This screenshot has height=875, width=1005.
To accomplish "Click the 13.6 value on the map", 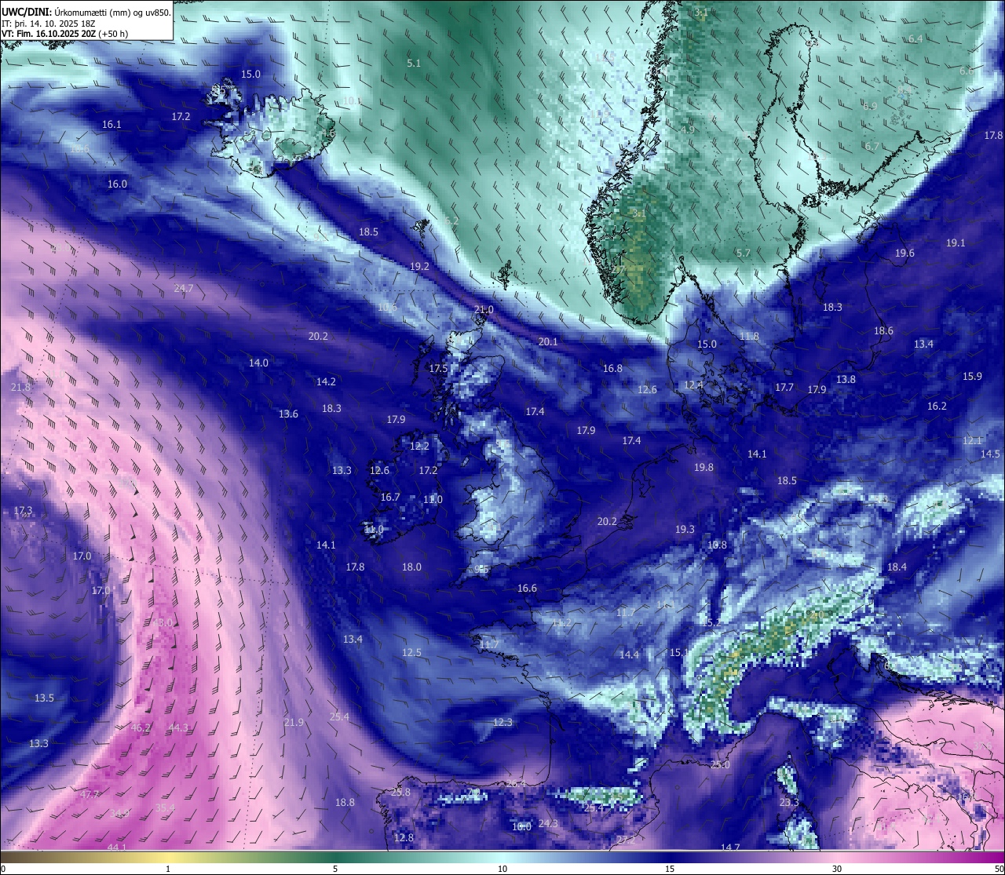I will [x=288, y=414].
